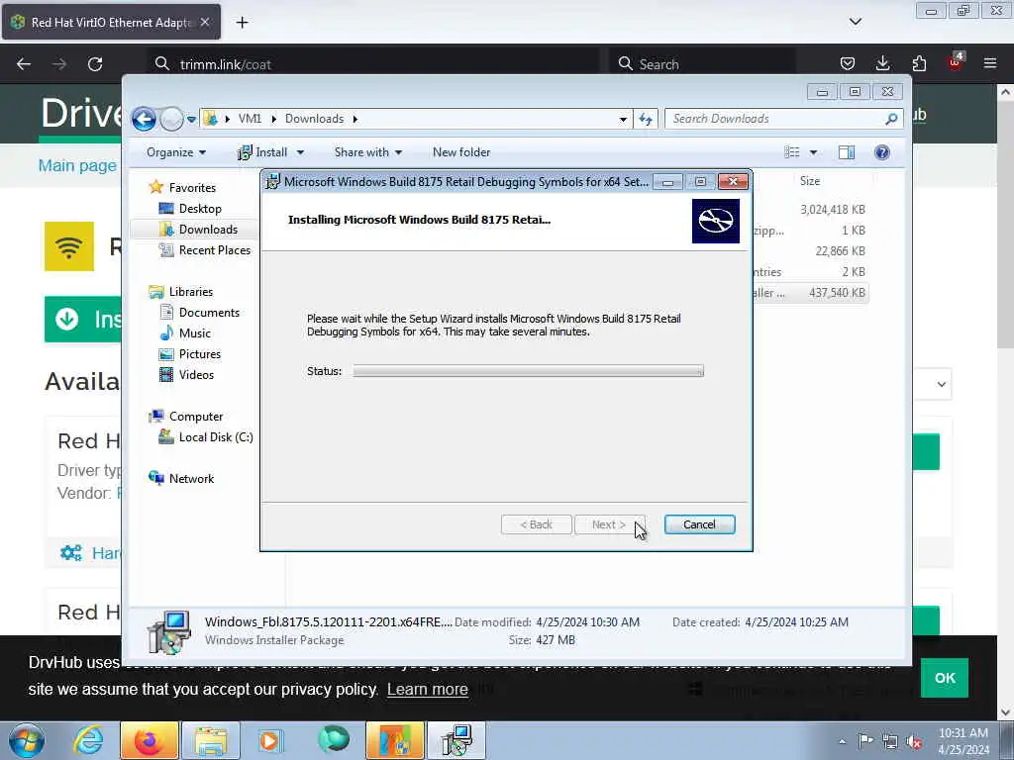Image resolution: width=1014 pixels, height=760 pixels.
Task: Open the Windows Start menu
Action: coord(27,740)
